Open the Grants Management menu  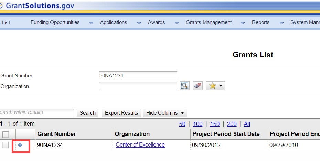(x=209, y=22)
